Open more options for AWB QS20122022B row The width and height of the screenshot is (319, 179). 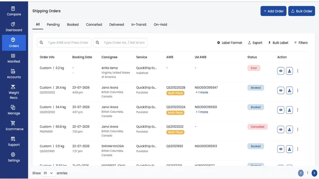[x=297, y=90]
